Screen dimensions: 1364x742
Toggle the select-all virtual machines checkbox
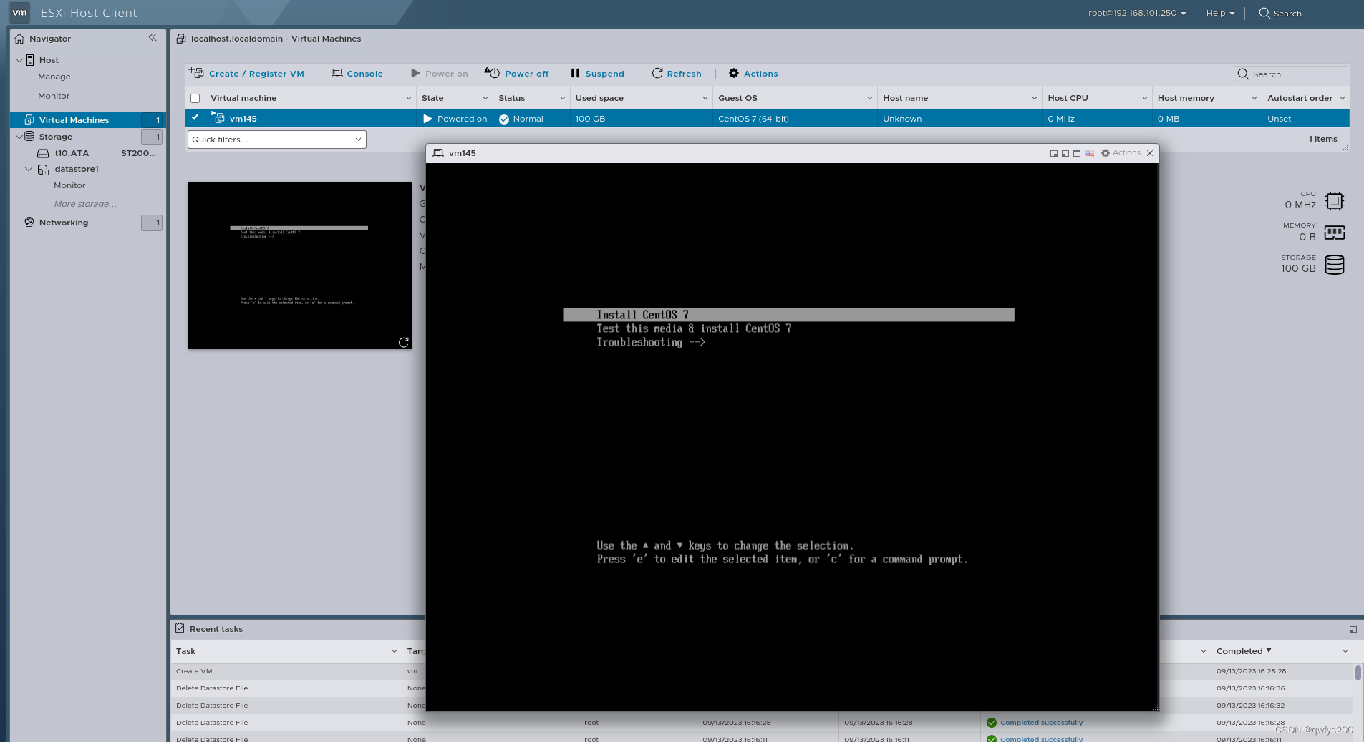tap(195, 98)
